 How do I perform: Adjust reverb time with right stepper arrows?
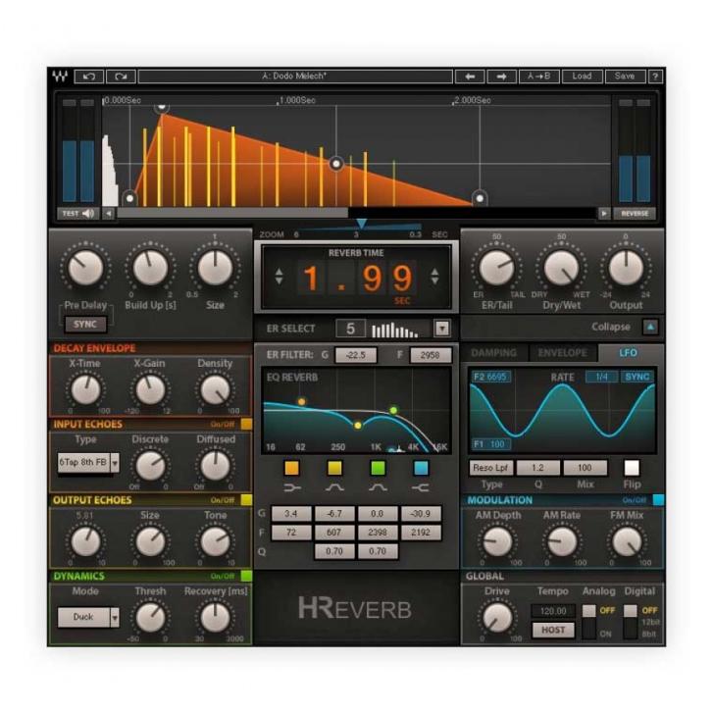(434, 276)
